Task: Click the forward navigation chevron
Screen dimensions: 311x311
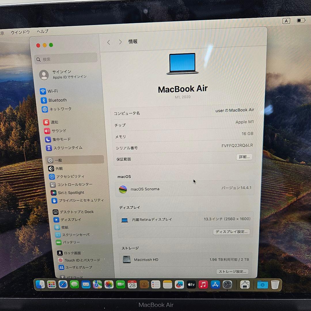Action: [x=120, y=42]
